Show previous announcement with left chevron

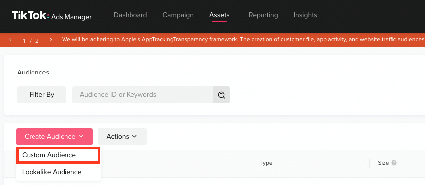tap(10, 40)
